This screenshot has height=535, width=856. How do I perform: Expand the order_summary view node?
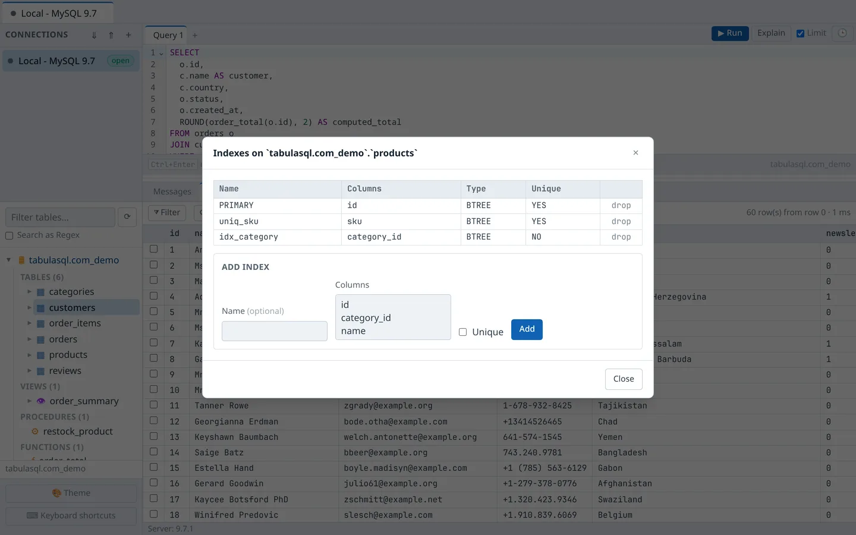pos(29,401)
